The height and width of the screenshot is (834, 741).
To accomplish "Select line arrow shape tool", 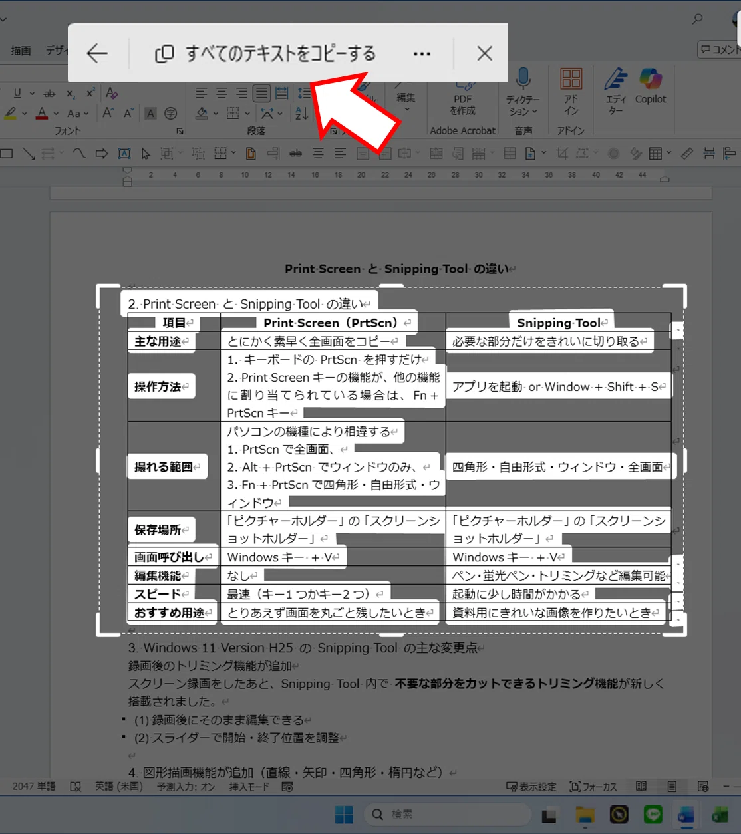I will pyautogui.click(x=29, y=154).
